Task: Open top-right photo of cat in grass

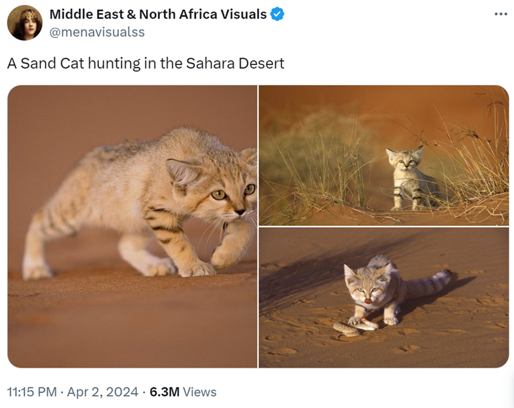Action: click(384, 155)
